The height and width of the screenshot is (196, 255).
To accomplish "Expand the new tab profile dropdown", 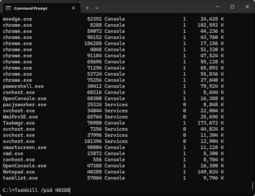I will (x=97, y=8).
